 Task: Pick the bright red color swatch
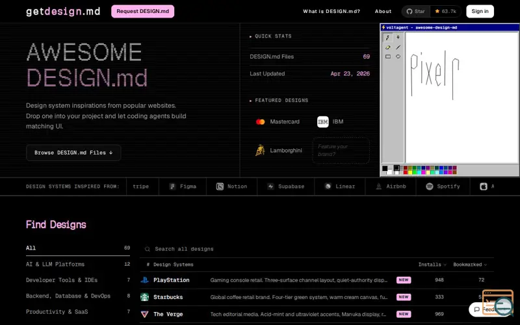click(406, 172)
